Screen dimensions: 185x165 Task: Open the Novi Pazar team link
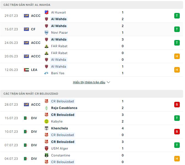point(59,33)
